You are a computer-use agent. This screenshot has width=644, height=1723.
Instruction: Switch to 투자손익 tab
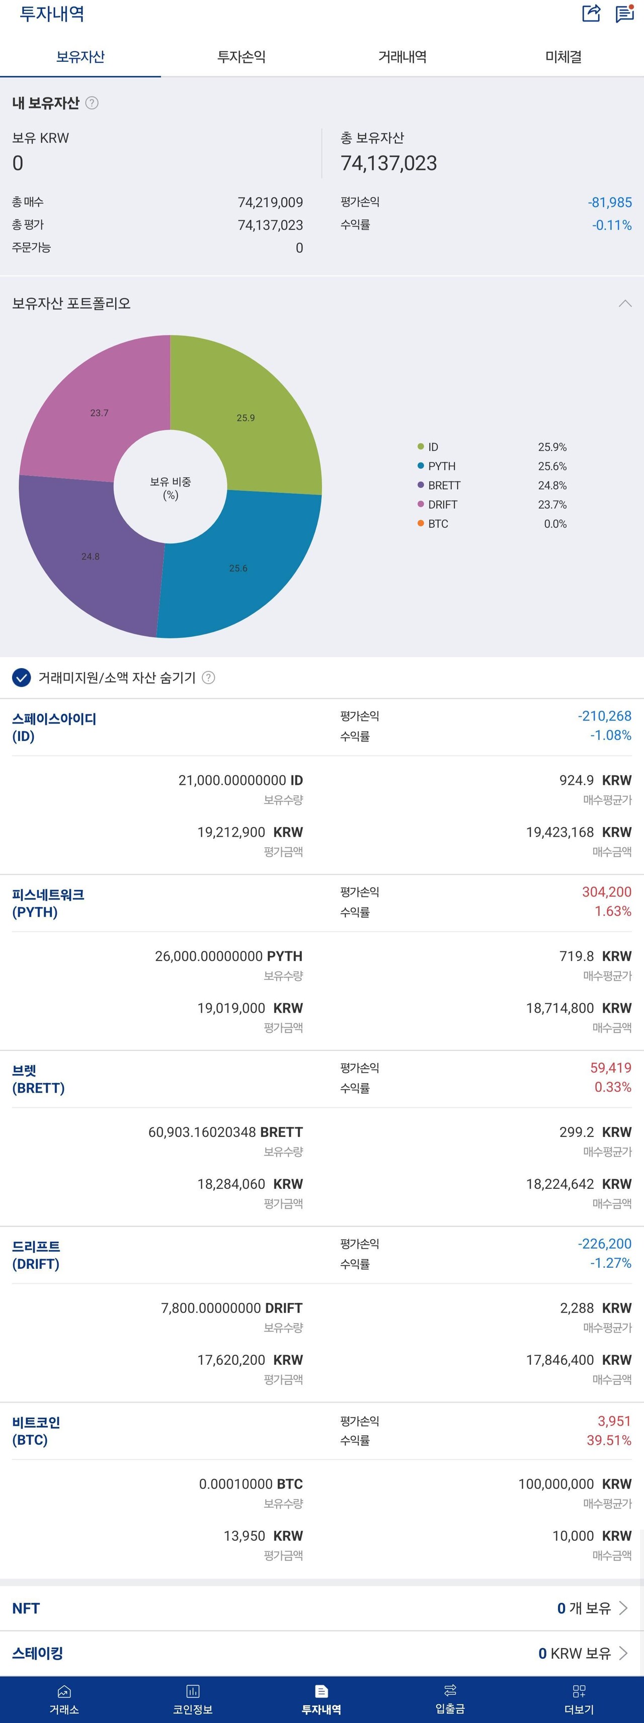pos(242,57)
